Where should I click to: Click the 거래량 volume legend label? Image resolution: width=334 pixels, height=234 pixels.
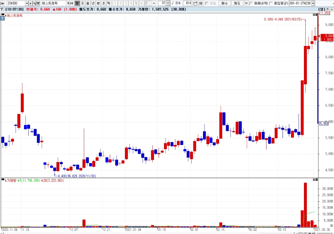coord(11,180)
